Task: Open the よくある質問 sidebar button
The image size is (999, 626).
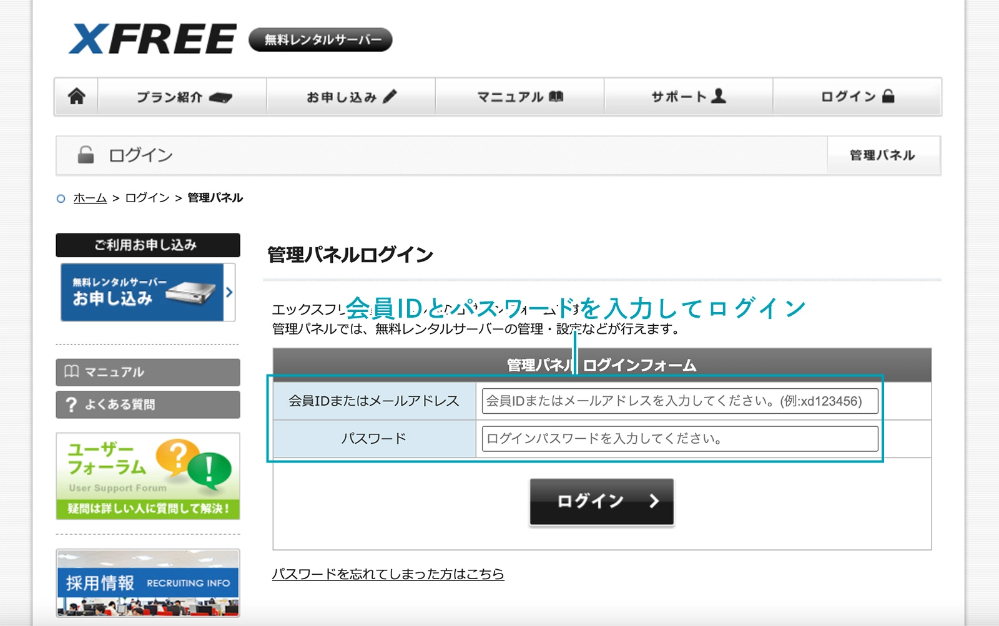Action: [148, 404]
